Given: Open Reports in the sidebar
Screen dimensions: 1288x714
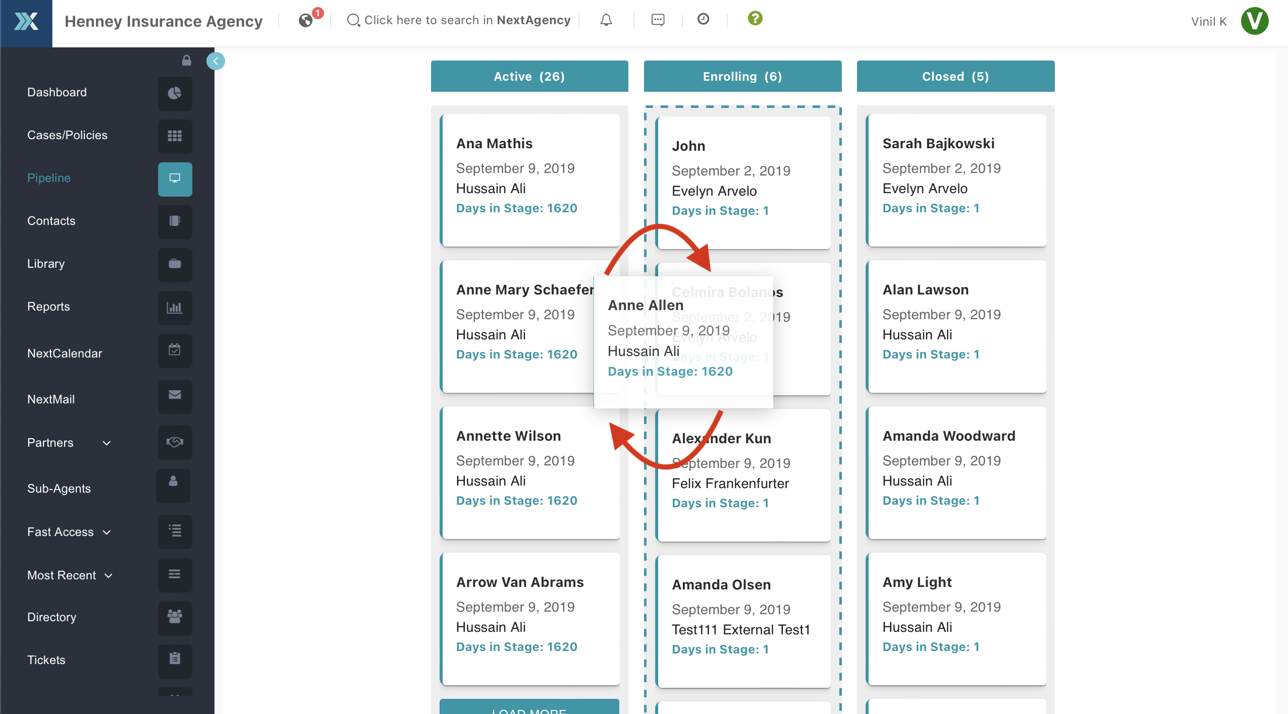Looking at the screenshot, I should coord(48,307).
